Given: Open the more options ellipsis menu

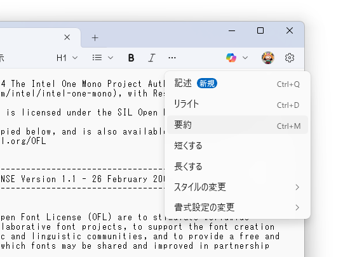Looking at the screenshot, I should 172,58.
